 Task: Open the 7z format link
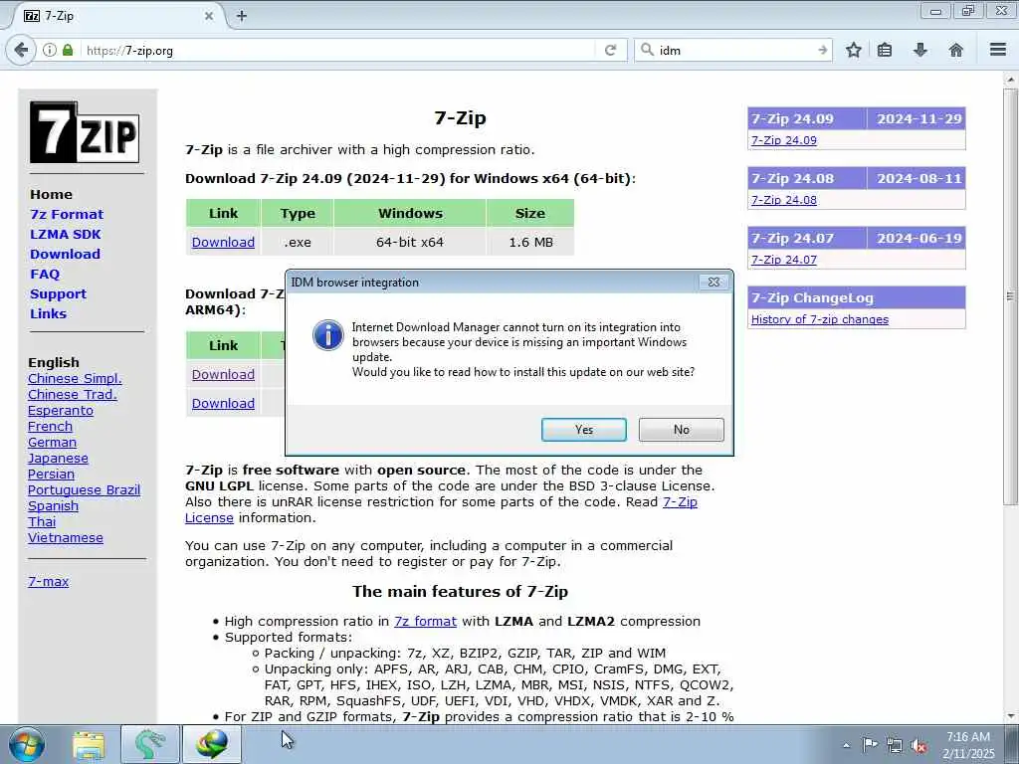[425, 621]
